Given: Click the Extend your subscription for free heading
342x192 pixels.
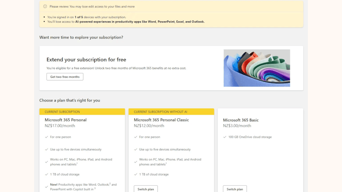Looking at the screenshot, I should click(86, 60).
